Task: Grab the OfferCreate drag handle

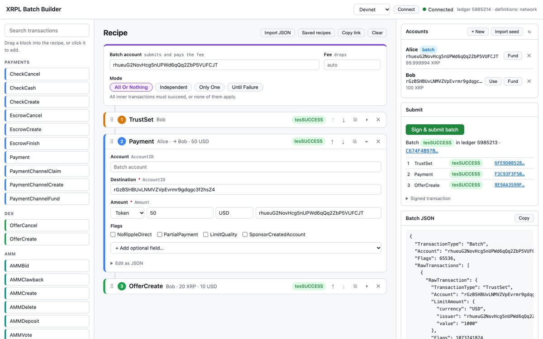Action: click(x=112, y=286)
